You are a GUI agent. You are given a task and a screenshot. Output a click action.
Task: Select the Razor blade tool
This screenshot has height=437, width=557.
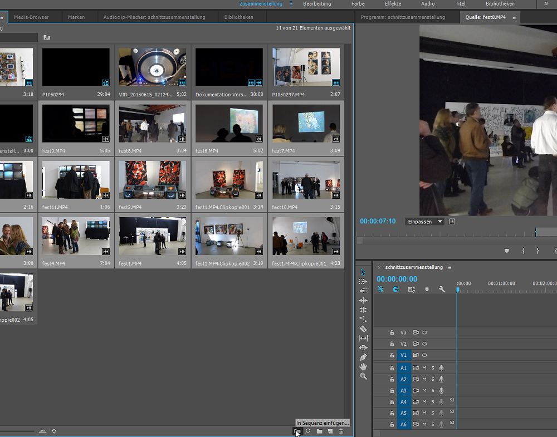[x=363, y=329]
